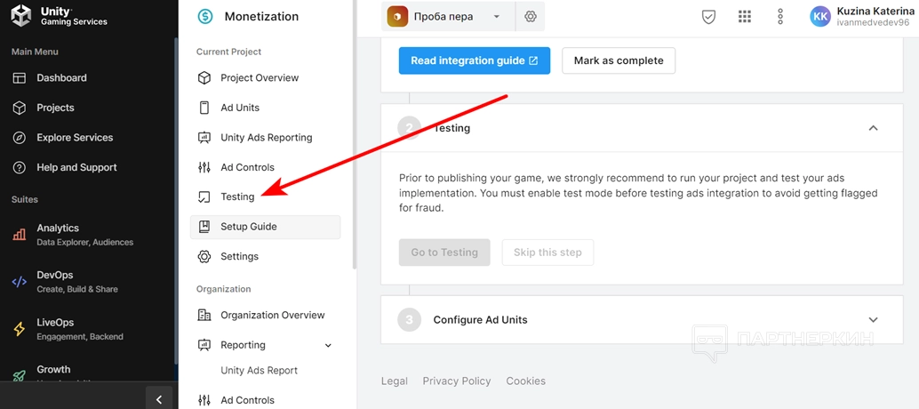Screen dimensions: 919x409
Task: Open the Проба пера project dropdown
Action: pos(449,17)
